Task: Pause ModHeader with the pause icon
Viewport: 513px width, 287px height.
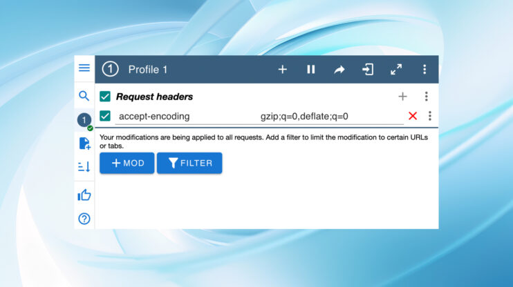Action: pyautogui.click(x=311, y=69)
